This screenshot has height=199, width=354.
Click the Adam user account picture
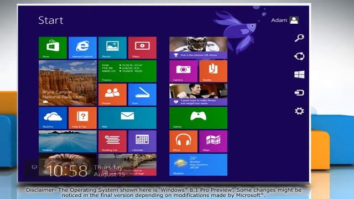pos(294,20)
